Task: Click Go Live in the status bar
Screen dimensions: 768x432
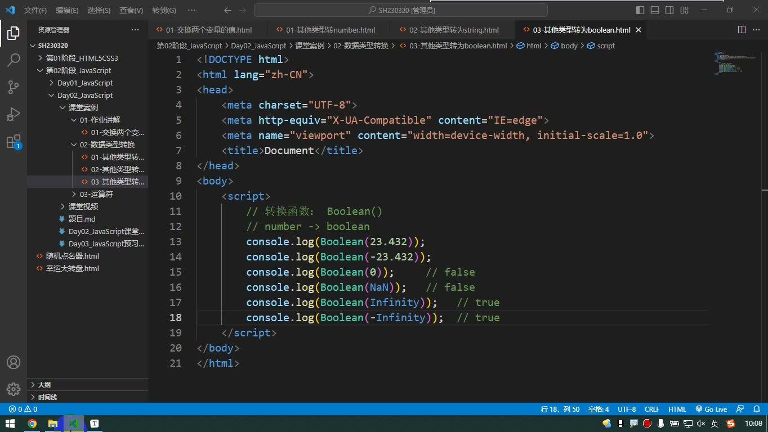Action: pos(712,409)
